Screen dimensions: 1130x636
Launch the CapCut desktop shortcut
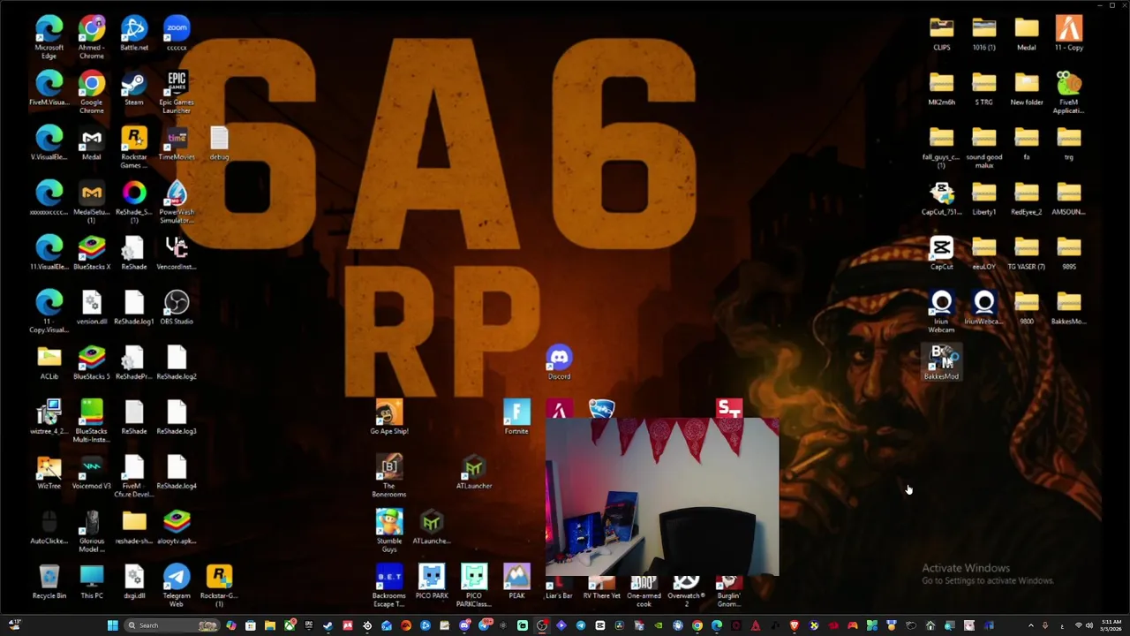point(941,253)
